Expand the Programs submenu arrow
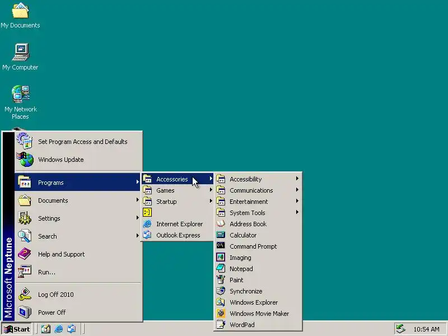 (x=137, y=182)
